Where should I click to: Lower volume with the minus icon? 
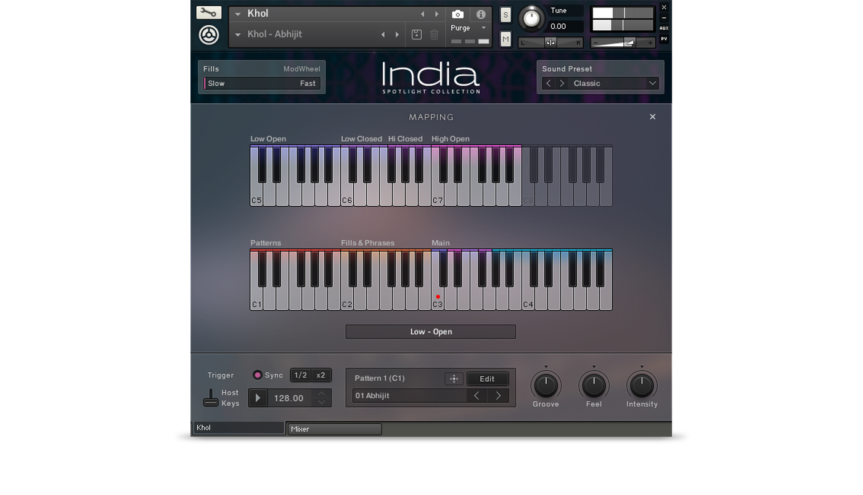point(595,42)
